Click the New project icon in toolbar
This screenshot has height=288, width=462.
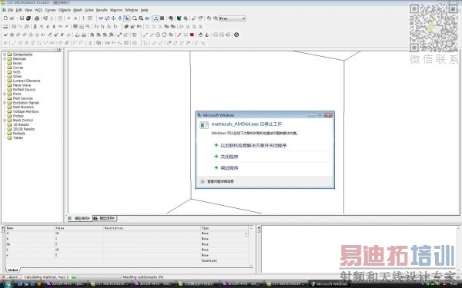click(5, 18)
